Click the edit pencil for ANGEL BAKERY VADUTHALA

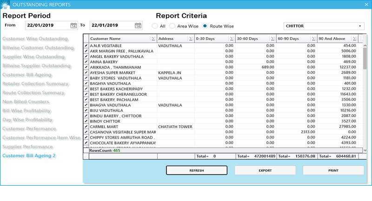click(86, 56)
